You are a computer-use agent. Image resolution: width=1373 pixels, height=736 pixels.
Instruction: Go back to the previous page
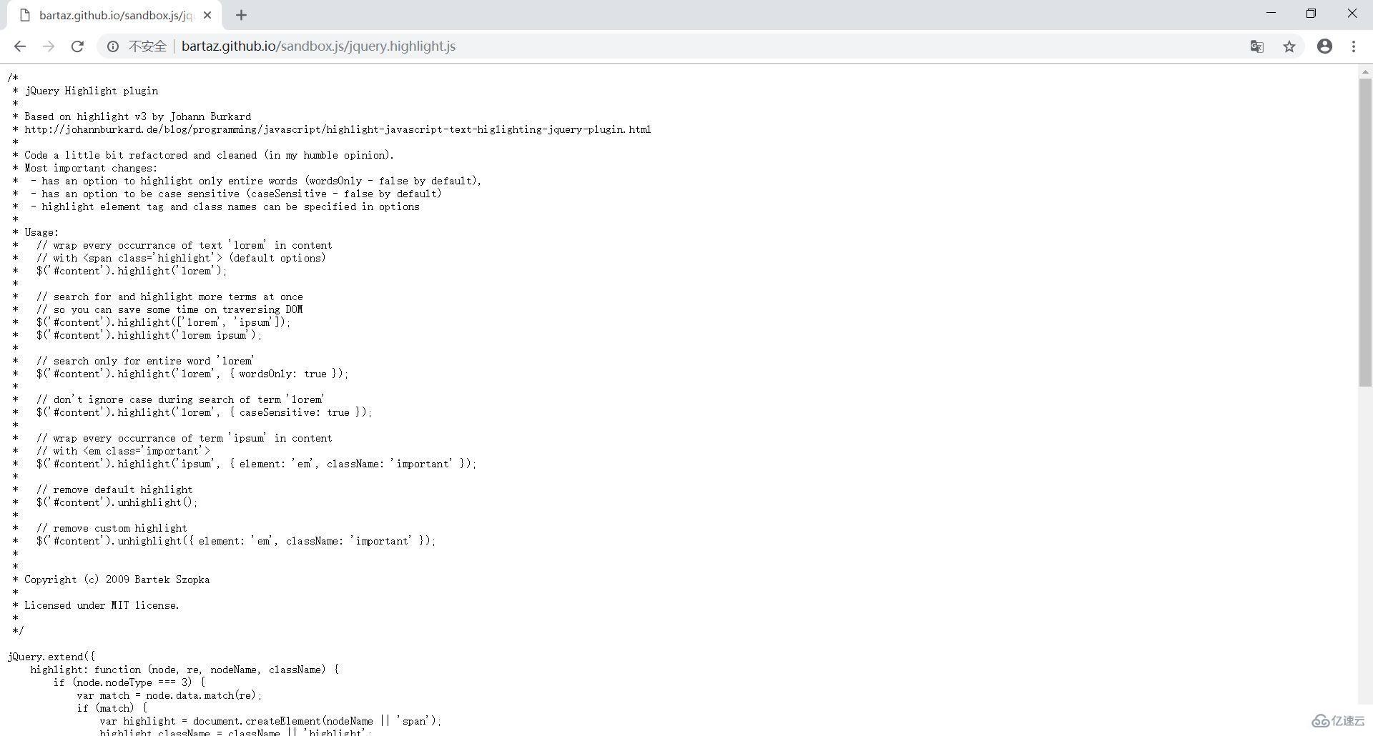click(x=20, y=46)
